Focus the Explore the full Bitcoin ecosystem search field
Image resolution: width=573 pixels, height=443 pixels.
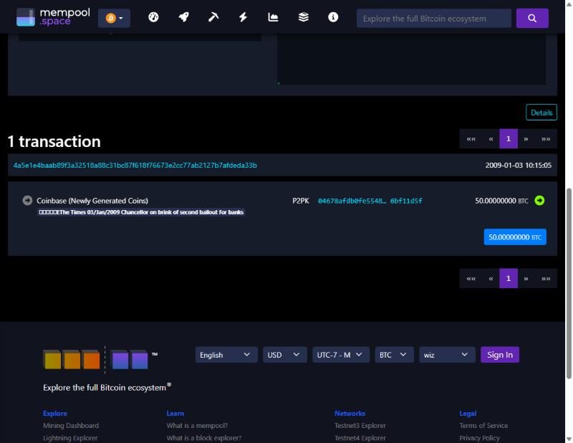[x=434, y=19]
